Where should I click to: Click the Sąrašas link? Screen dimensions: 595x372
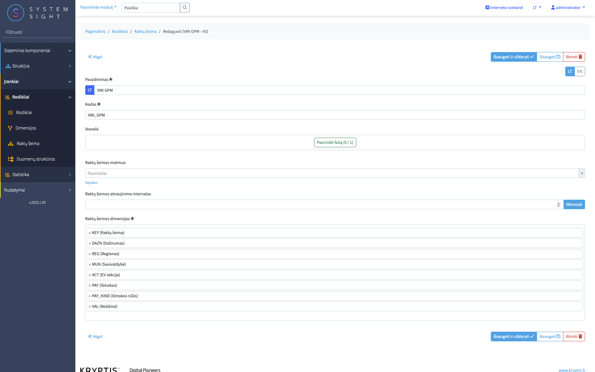pos(91,183)
